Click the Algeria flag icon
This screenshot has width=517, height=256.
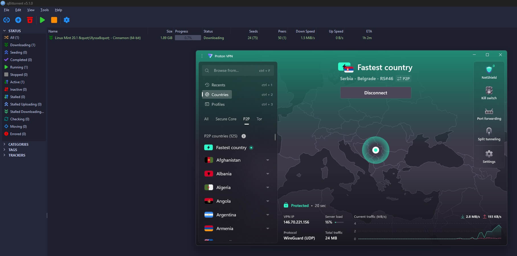pos(209,187)
